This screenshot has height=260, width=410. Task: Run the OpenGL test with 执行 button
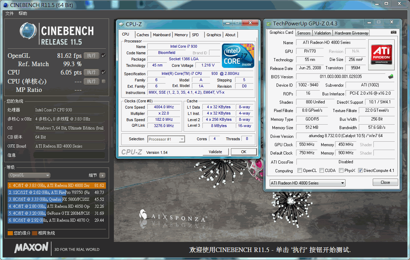point(91,56)
